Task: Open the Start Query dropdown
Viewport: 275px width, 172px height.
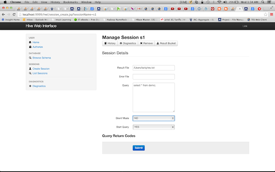Action: coord(154,127)
